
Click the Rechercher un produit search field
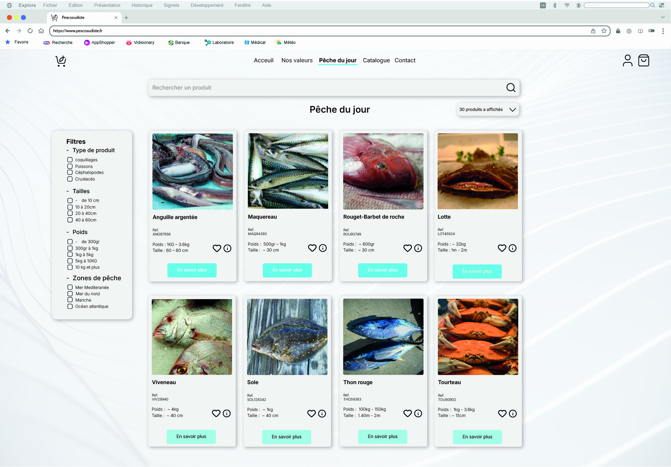point(325,87)
